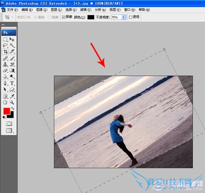Select the Hand tool
Screen dimensions: 205x193
click(5, 102)
